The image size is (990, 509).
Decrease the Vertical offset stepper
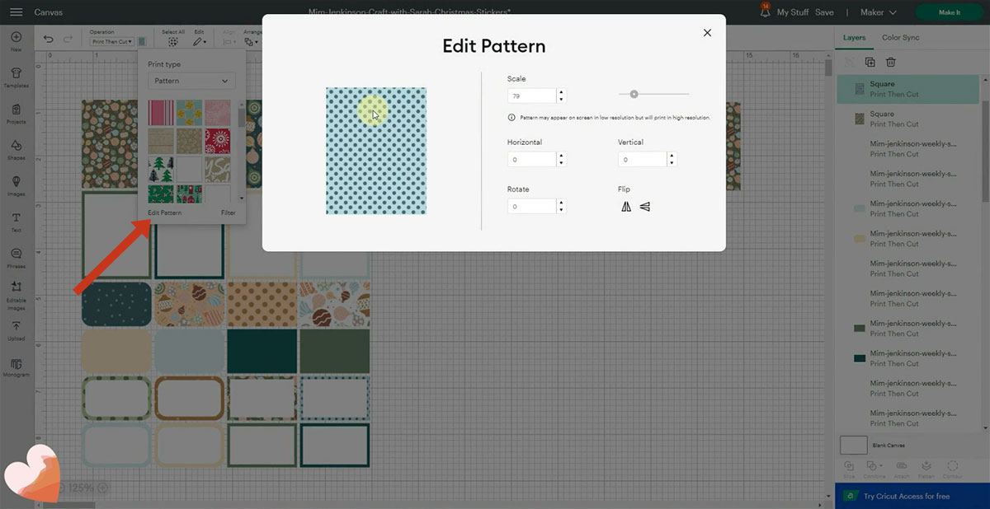[x=672, y=163]
